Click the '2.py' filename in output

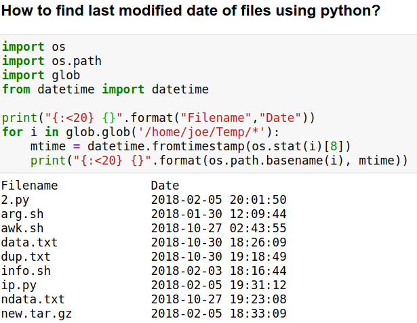click(15, 200)
